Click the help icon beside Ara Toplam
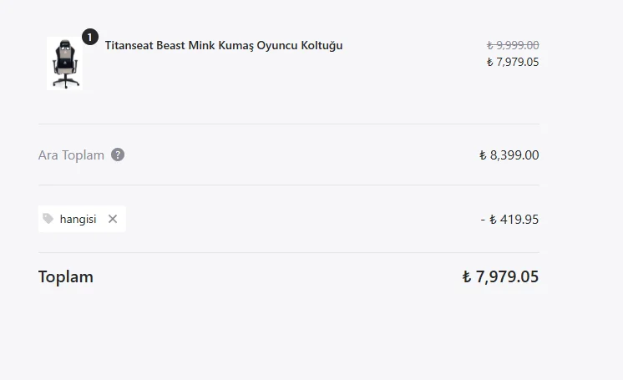Screen dimensions: 623x380 pos(118,155)
